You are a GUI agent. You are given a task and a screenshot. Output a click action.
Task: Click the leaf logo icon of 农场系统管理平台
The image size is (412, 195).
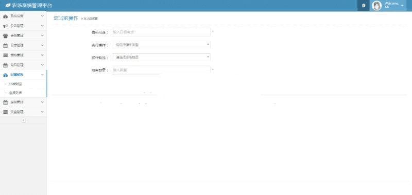tap(8, 6)
